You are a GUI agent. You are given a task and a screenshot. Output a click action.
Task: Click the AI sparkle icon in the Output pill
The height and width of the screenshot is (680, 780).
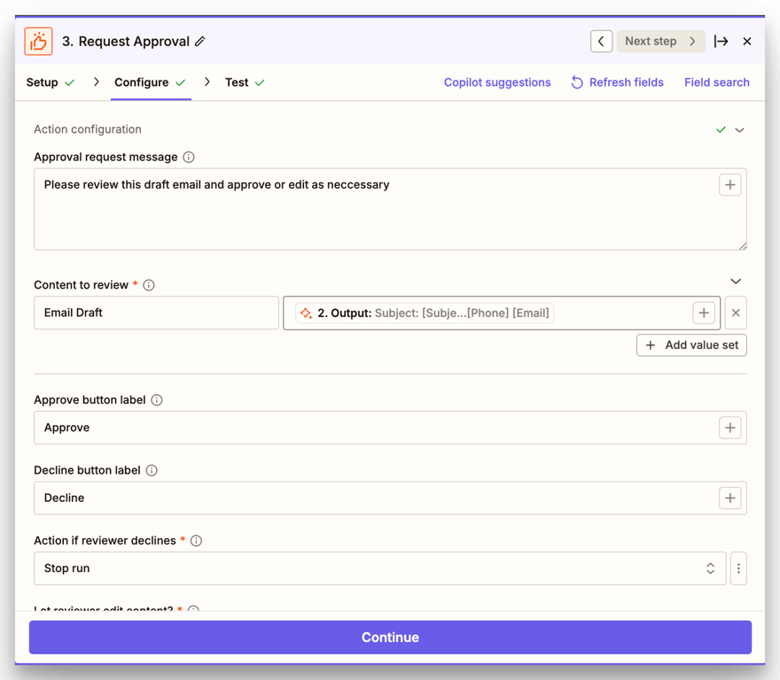click(307, 313)
